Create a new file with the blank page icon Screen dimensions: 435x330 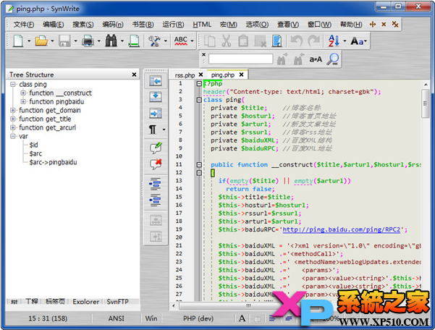[x=18, y=41]
